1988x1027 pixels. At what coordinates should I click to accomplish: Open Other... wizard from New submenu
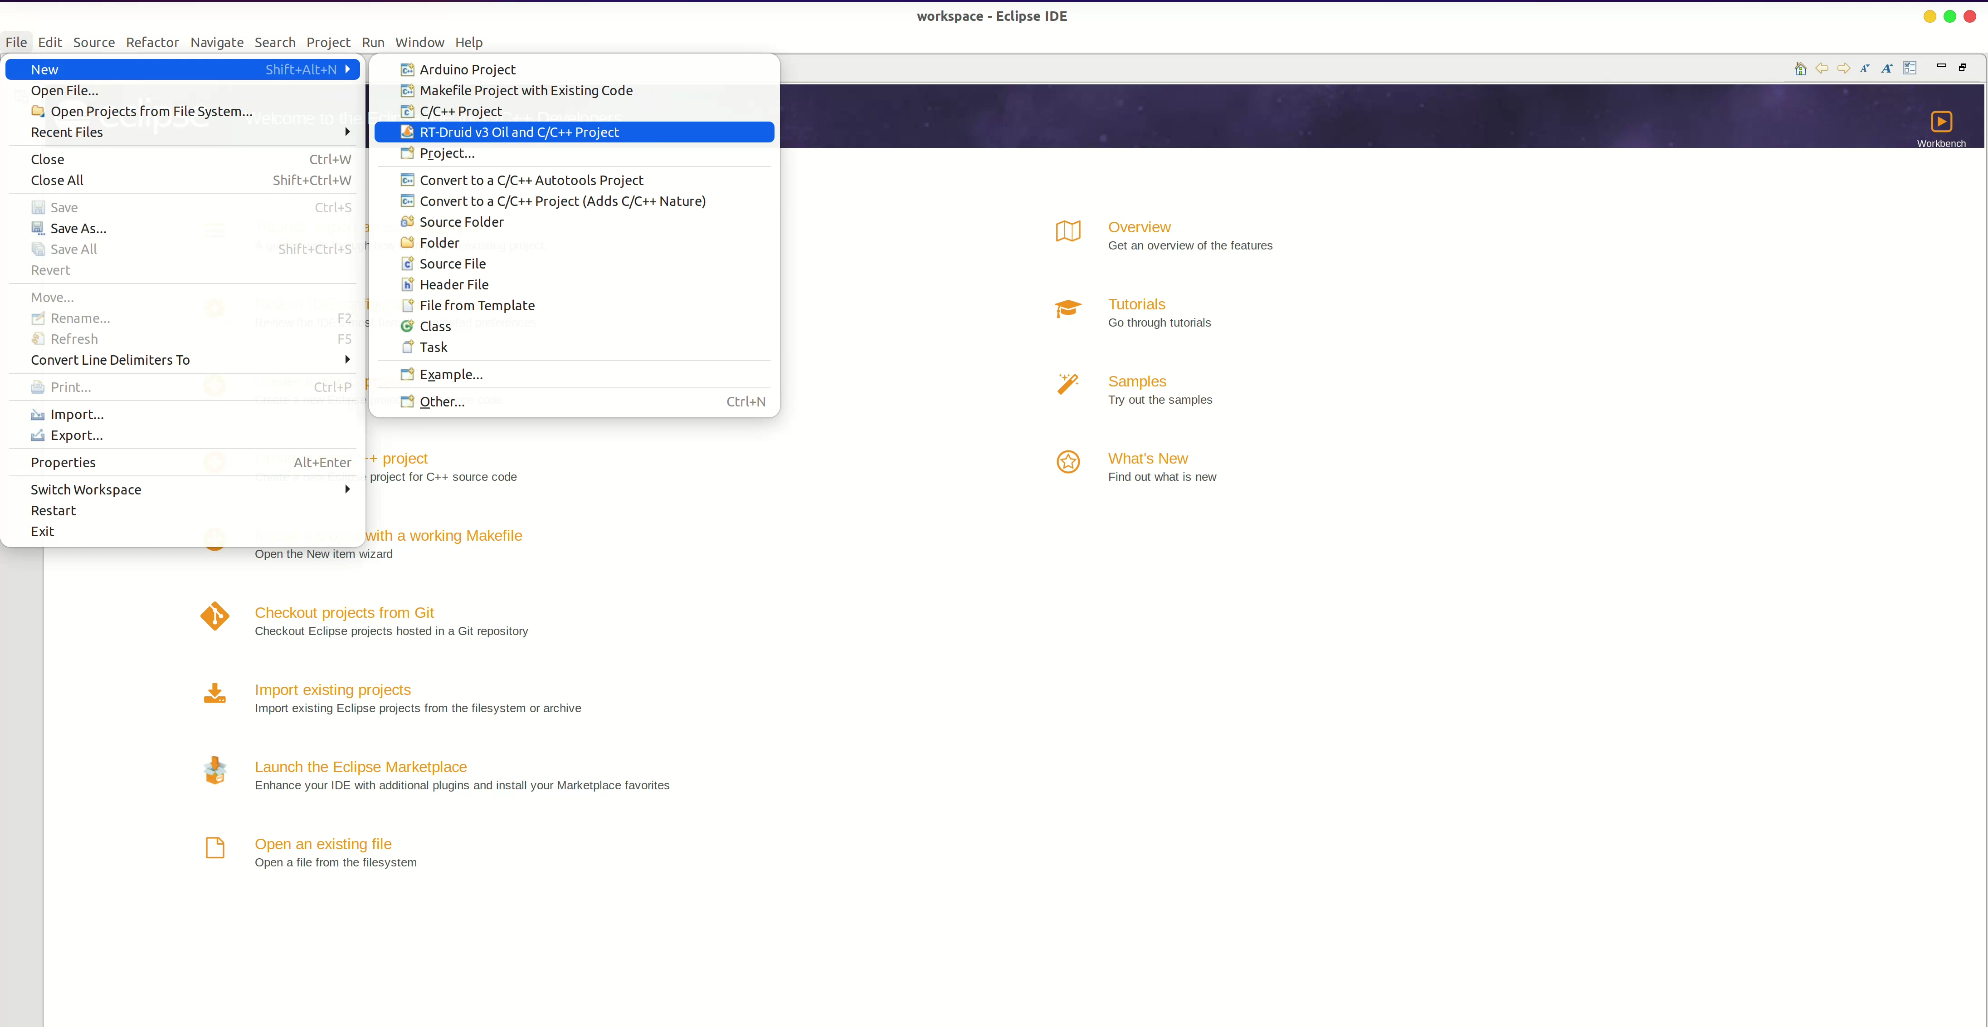coord(574,401)
